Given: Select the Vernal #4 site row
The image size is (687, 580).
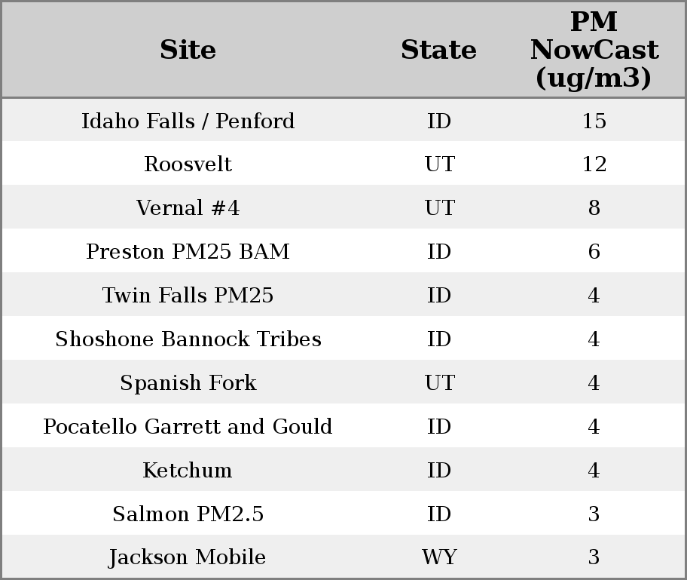Looking at the screenshot, I should 188,208.
